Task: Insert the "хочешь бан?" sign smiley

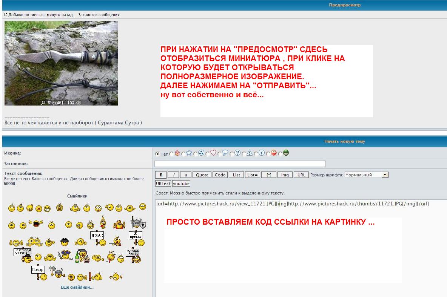Action: (133, 256)
